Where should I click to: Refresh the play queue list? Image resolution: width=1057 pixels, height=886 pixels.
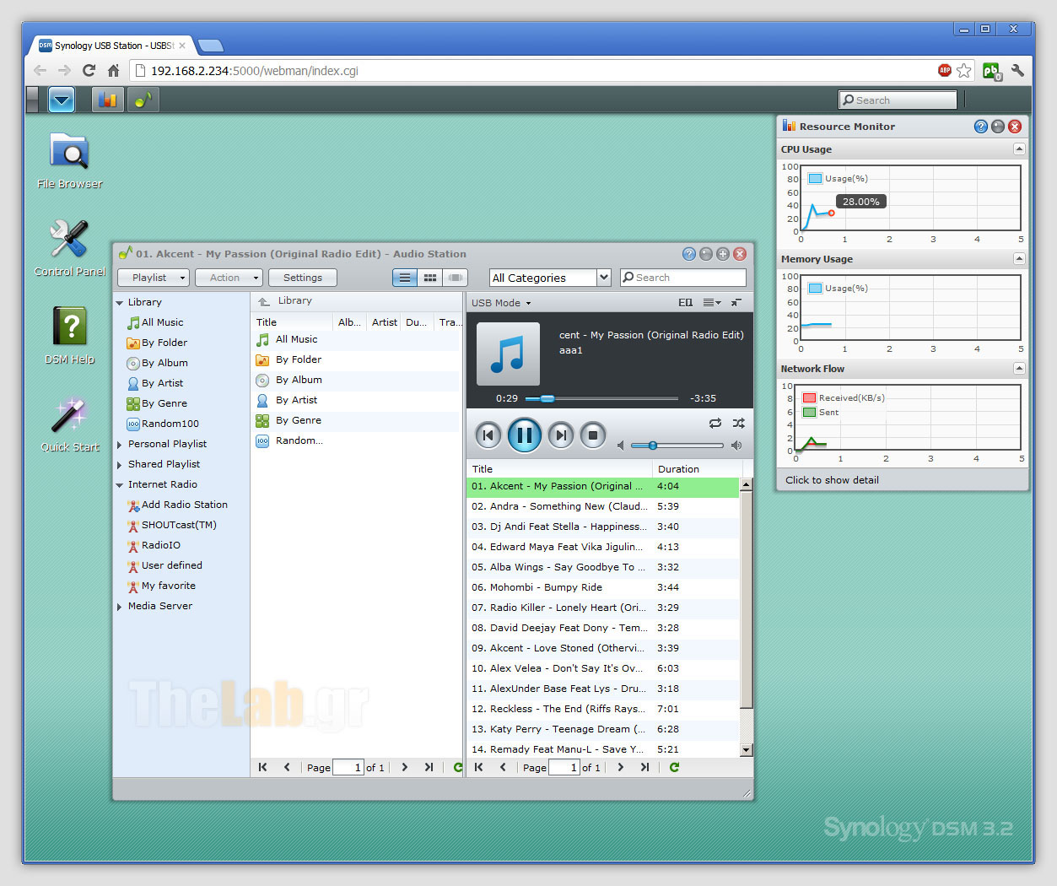click(x=674, y=767)
